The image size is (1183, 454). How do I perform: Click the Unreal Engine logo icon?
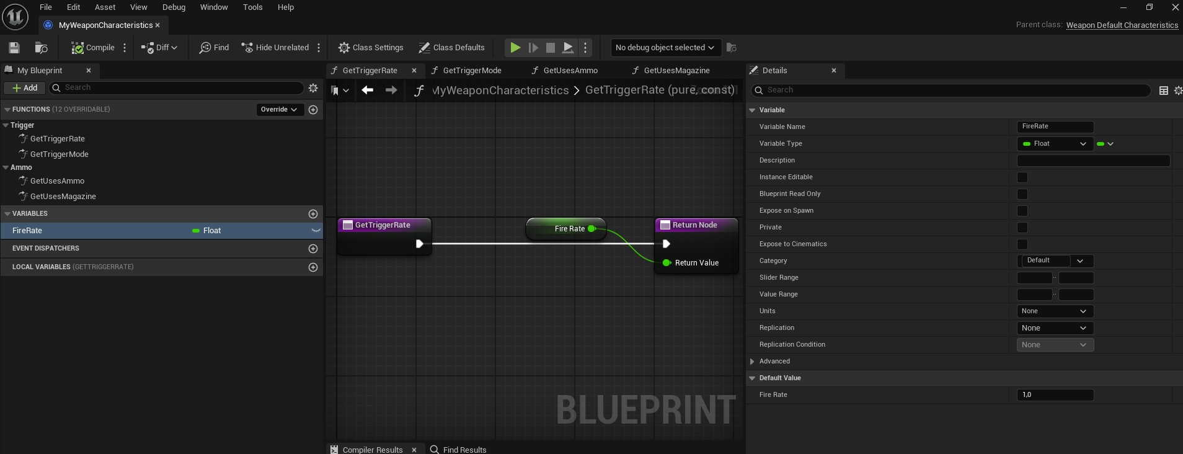pos(16,16)
